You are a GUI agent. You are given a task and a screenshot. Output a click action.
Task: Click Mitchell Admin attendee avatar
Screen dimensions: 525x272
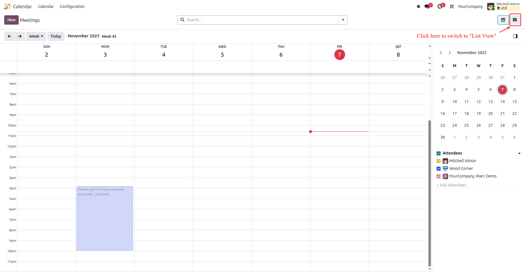tap(445, 161)
